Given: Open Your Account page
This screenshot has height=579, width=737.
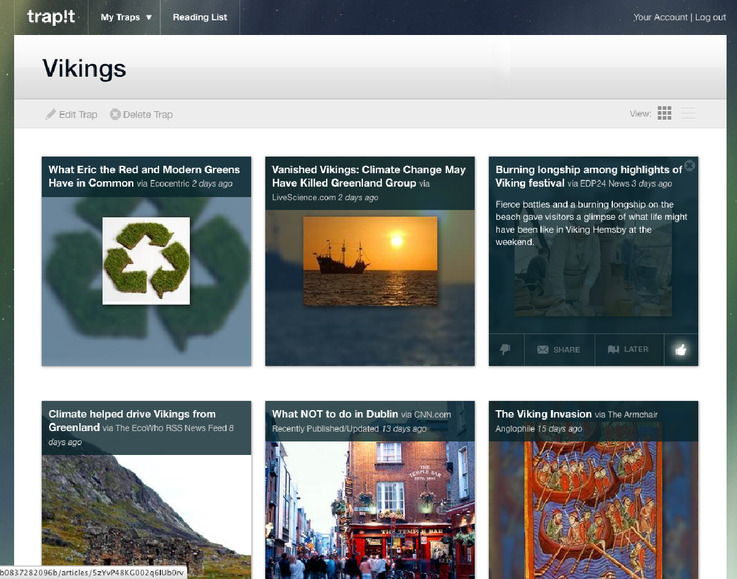Looking at the screenshot, I should (x=660, y=17).
